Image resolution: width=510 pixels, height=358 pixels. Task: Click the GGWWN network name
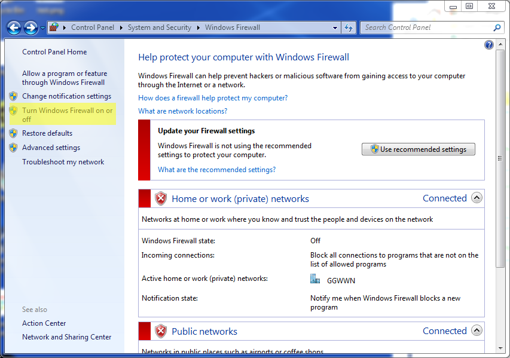point(341,281)
